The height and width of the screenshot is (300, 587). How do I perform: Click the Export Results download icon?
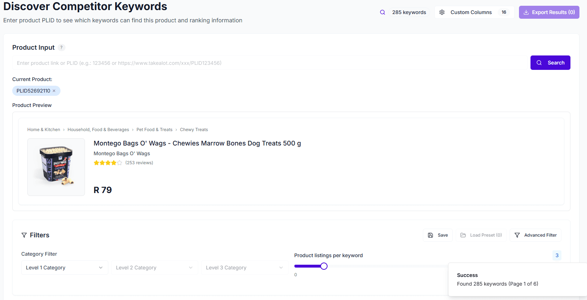(526, 12)
